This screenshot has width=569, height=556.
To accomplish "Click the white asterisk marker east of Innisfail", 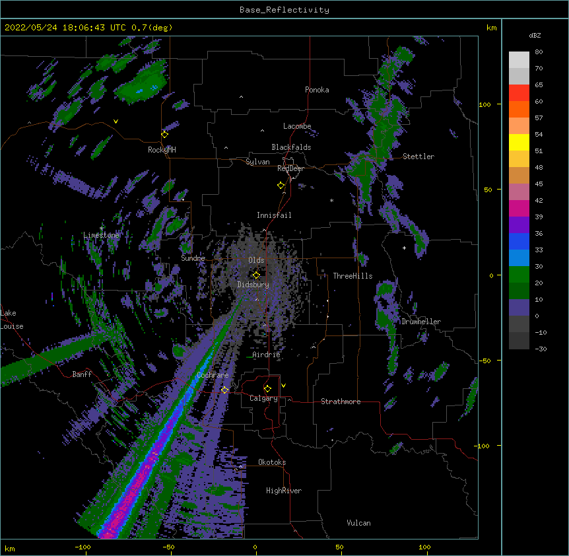I will tap(331, 201).
